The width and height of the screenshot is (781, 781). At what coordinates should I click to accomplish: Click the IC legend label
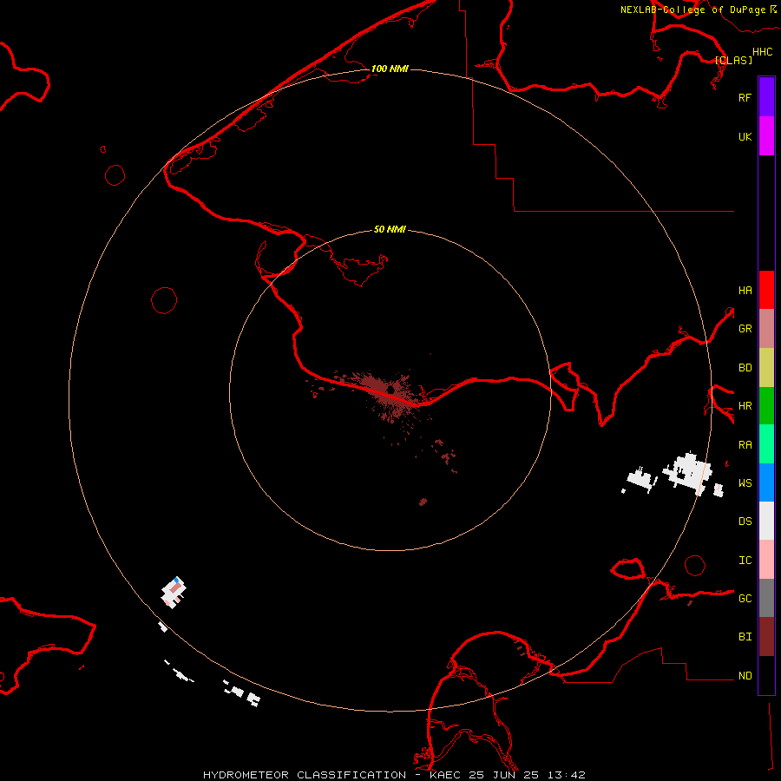tap(745, 561)
